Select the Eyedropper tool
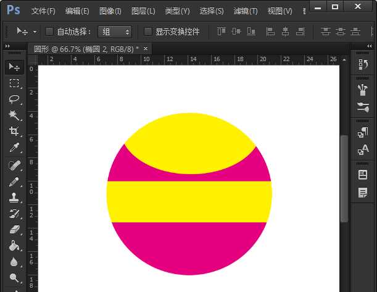The height and width of the screenshot is (292, 377). pyautogui.click(x=14, y=148)
